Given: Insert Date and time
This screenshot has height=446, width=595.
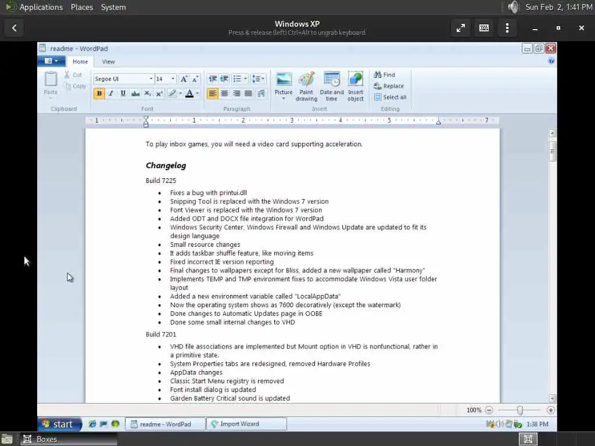Looking at the screenshot, I should coord(332,87).
